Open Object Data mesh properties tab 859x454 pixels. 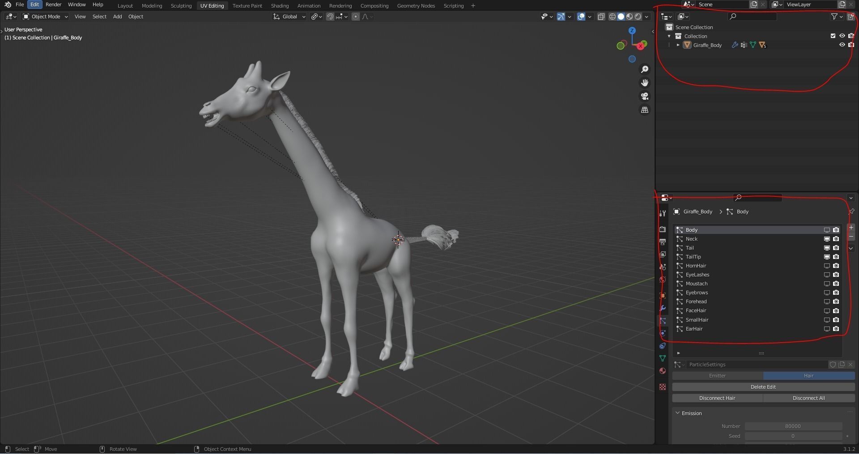[x=663, y=358]
